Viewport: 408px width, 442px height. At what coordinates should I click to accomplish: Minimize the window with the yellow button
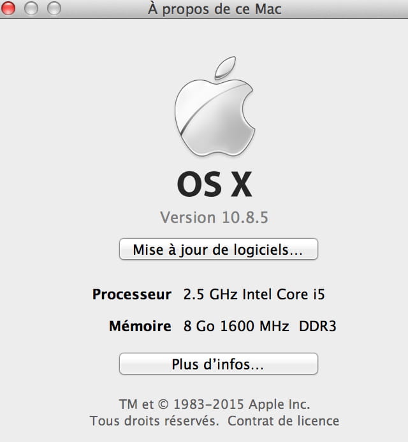coord(33,10)
